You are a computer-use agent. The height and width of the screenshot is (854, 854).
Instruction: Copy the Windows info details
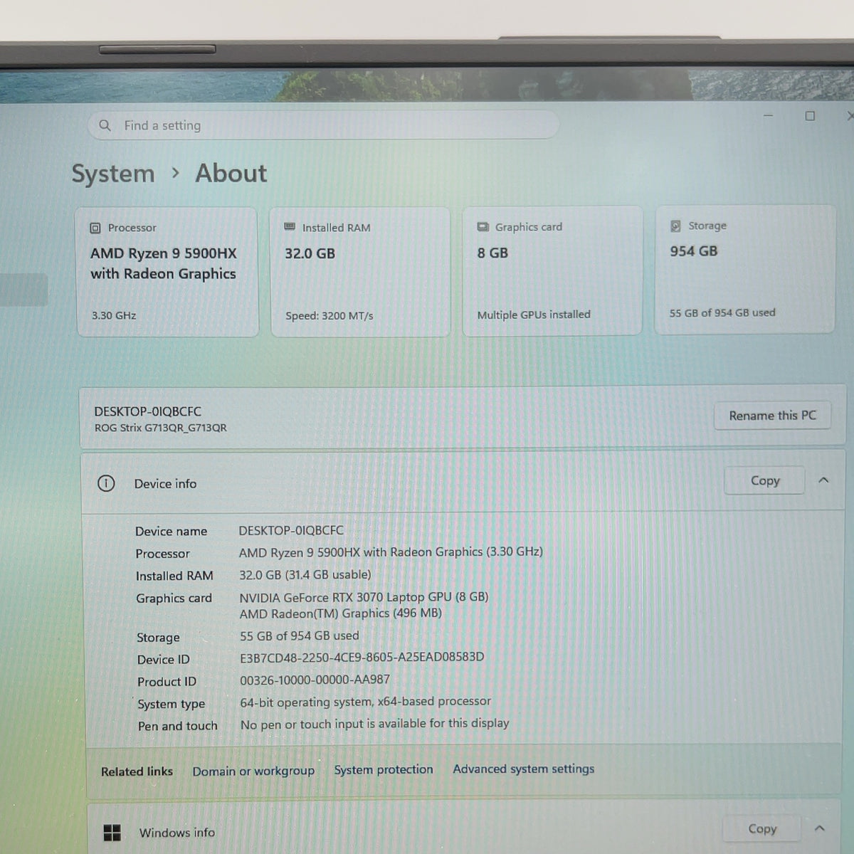point(762,829)
